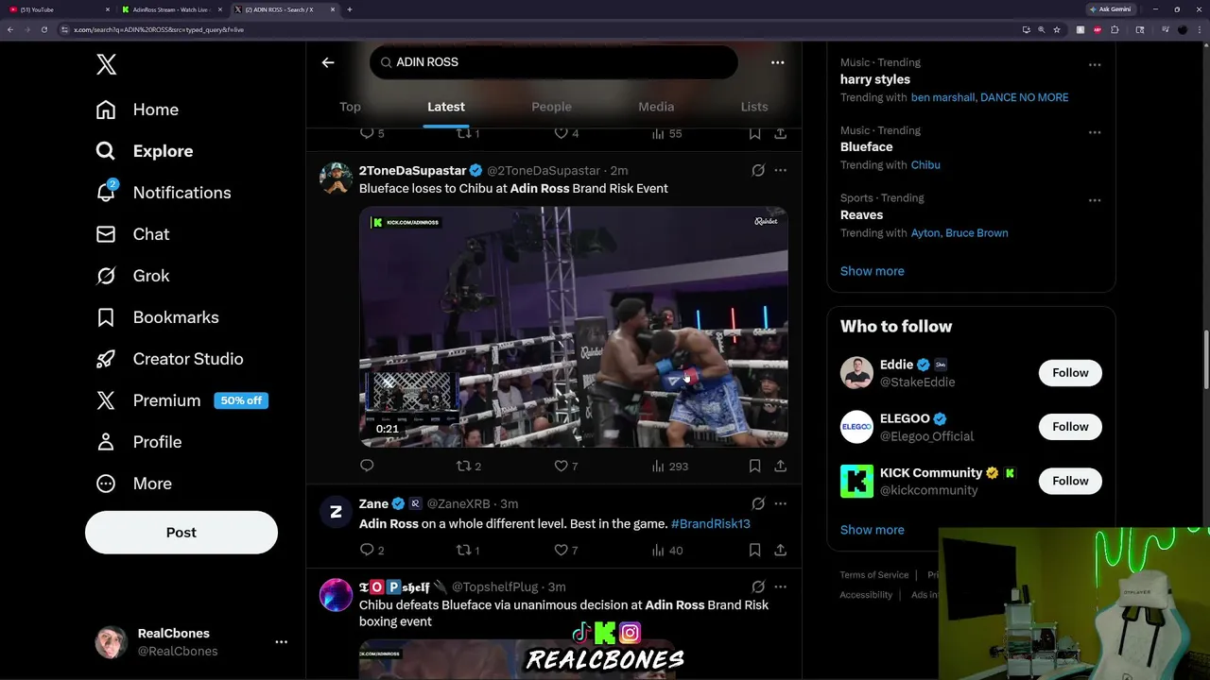This screenshot has width=1210, height=680.
Task: Share Zane's post
Action: click(x=780, y=550)
